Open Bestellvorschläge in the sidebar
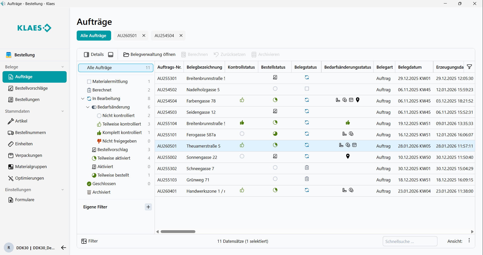483x255 pixels. (x=31, y=88)
